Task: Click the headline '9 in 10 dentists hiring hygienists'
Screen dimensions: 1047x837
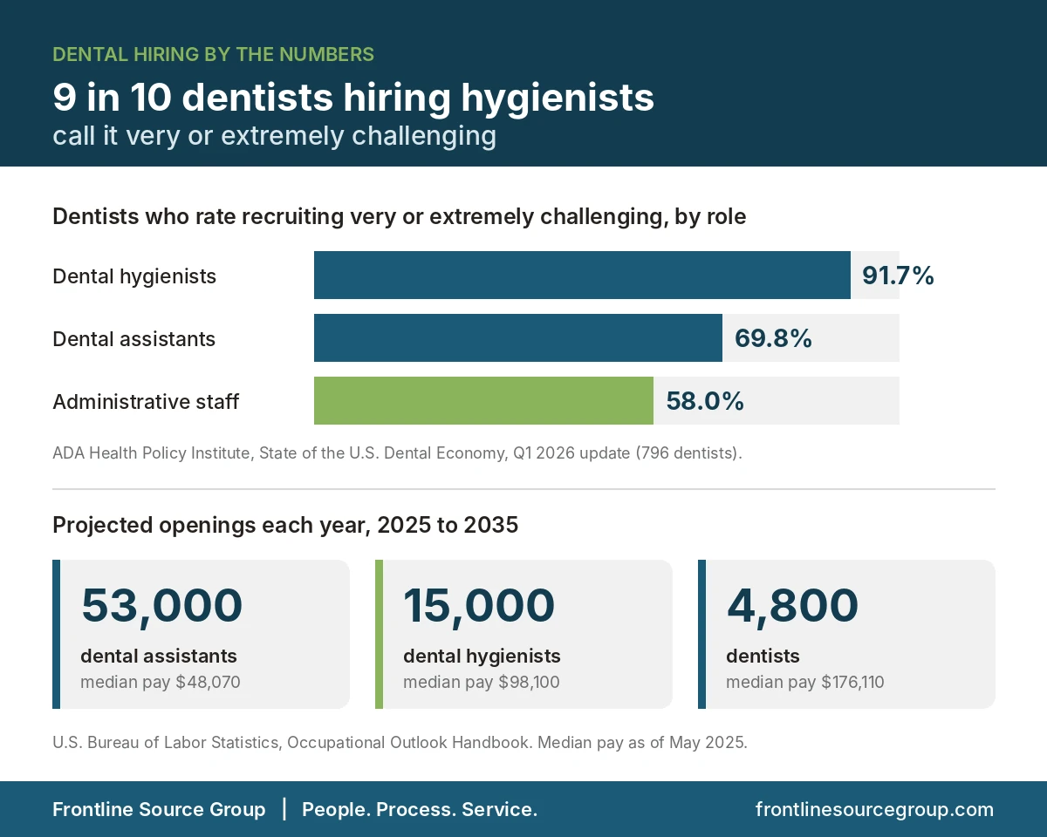Action: coord(353,97)
